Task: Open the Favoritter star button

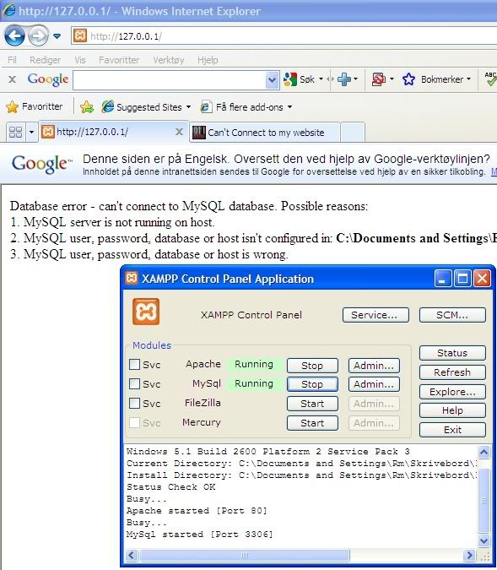Action: [x=35, y=106]
